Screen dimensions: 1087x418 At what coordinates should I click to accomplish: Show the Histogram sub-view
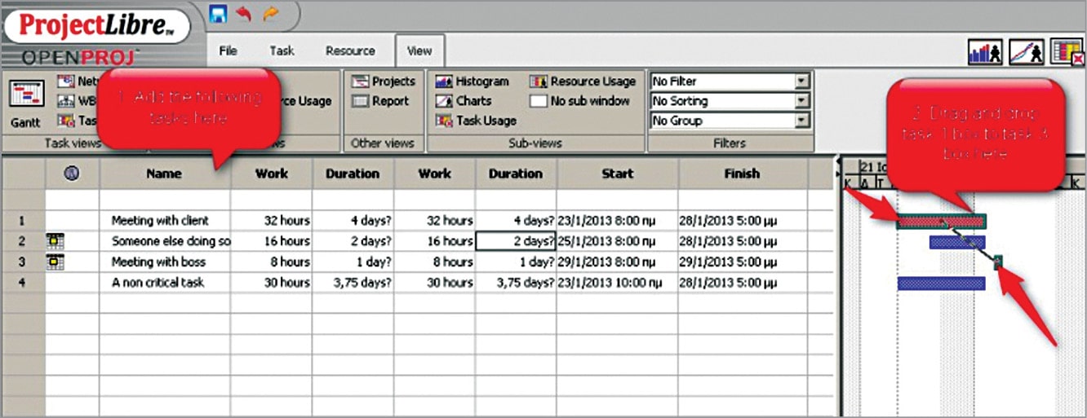coord(473,81)
